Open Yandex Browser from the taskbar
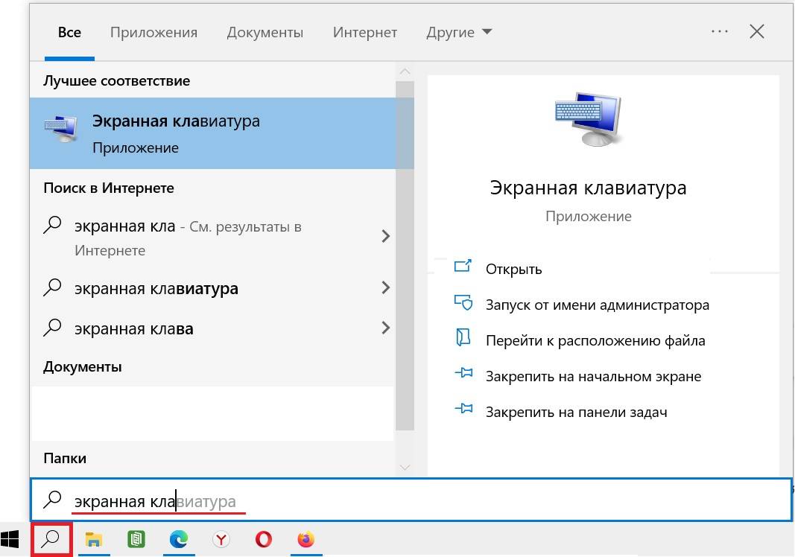 point(221,540)
